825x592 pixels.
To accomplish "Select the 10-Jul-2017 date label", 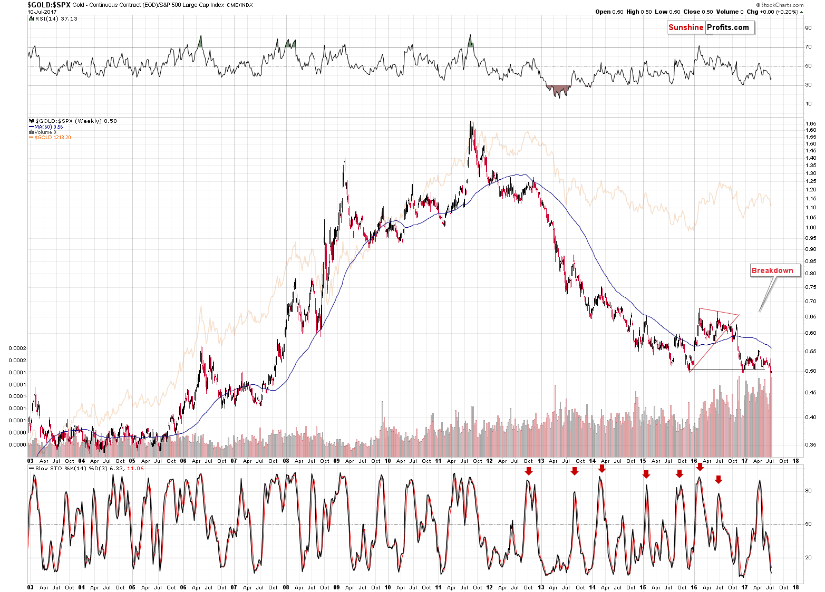I will tap(42, 11).
